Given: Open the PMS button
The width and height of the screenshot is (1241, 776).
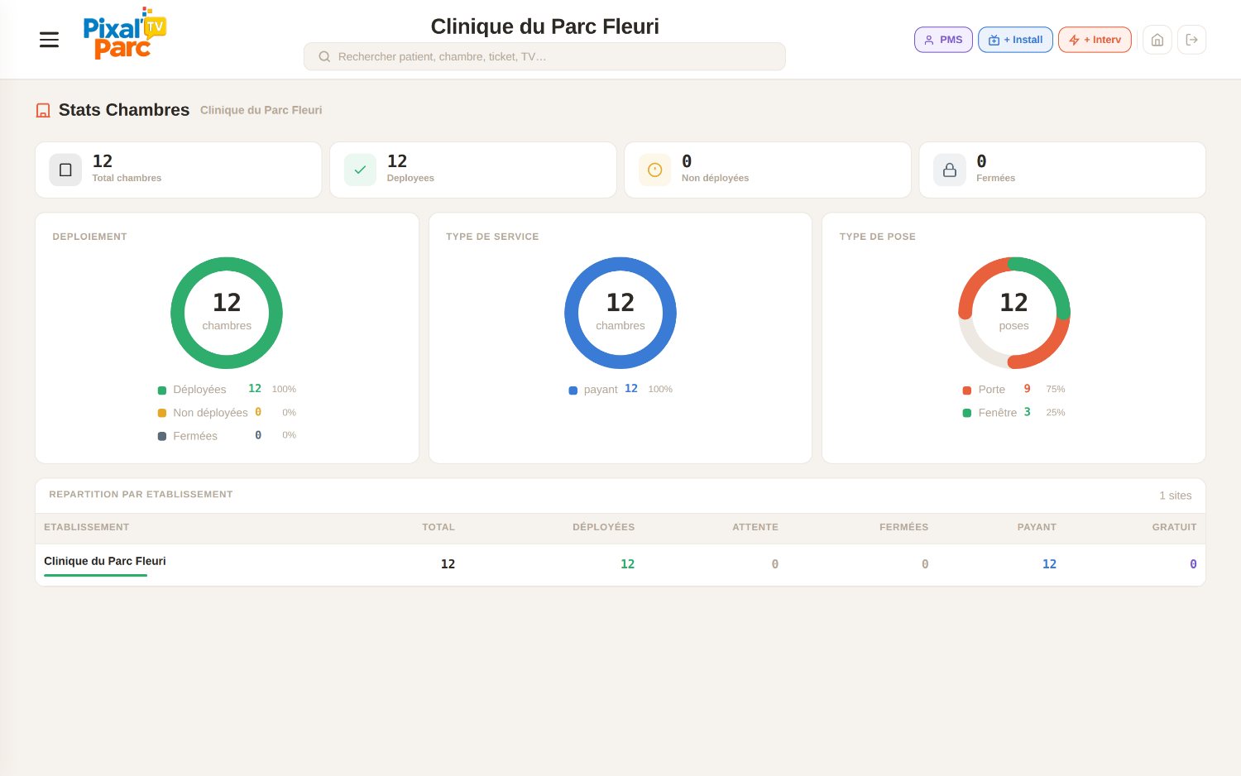Looking at the screenshot, I should coord(943,40).
